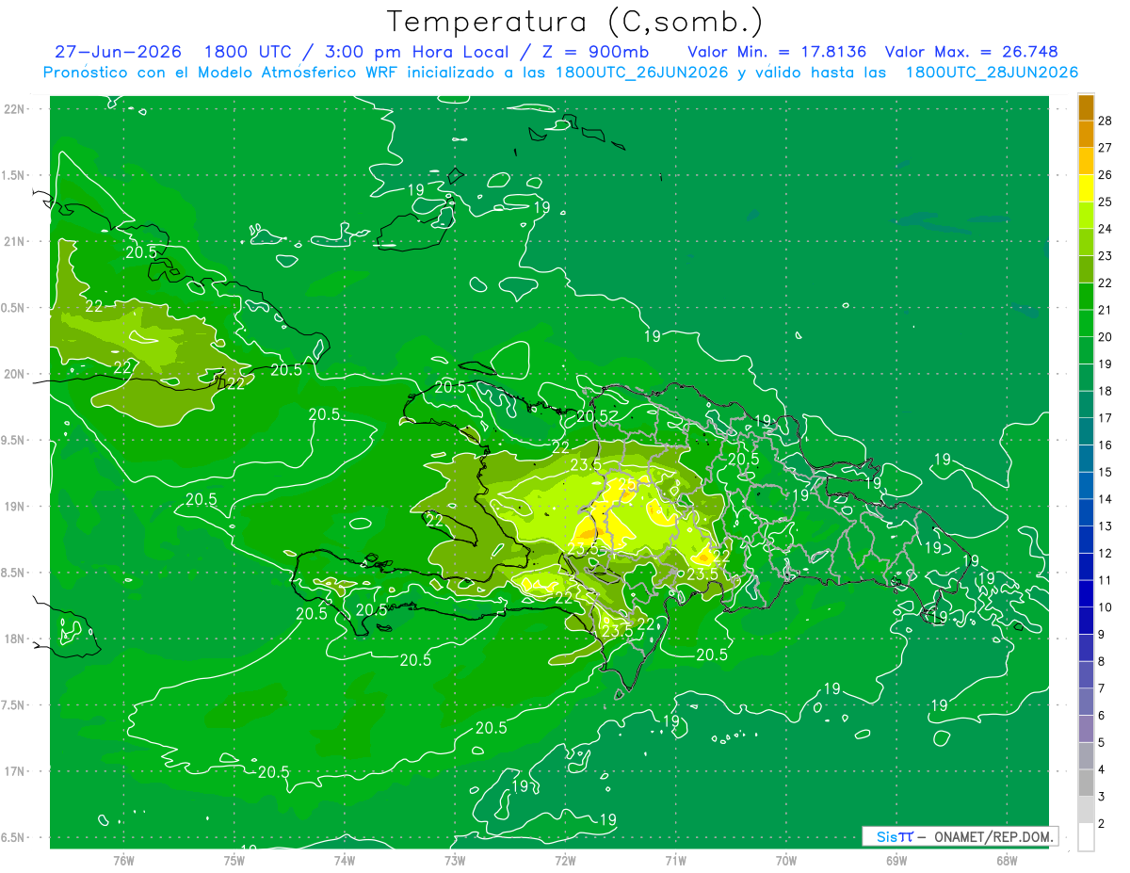The image size is (1130, 873).
Task: Click the "68W" longitude axis label
Action: click(x=1006, y=860)
